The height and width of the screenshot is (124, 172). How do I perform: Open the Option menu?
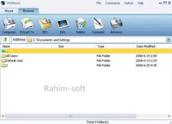129,3
